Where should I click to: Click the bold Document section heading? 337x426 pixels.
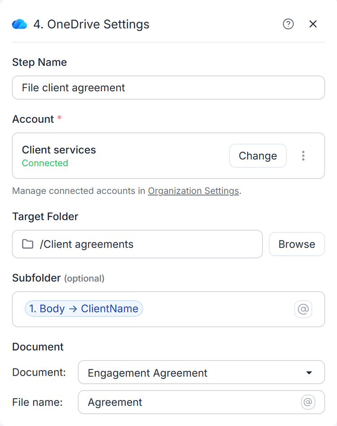pyautogui.click(x=38, y=346)
